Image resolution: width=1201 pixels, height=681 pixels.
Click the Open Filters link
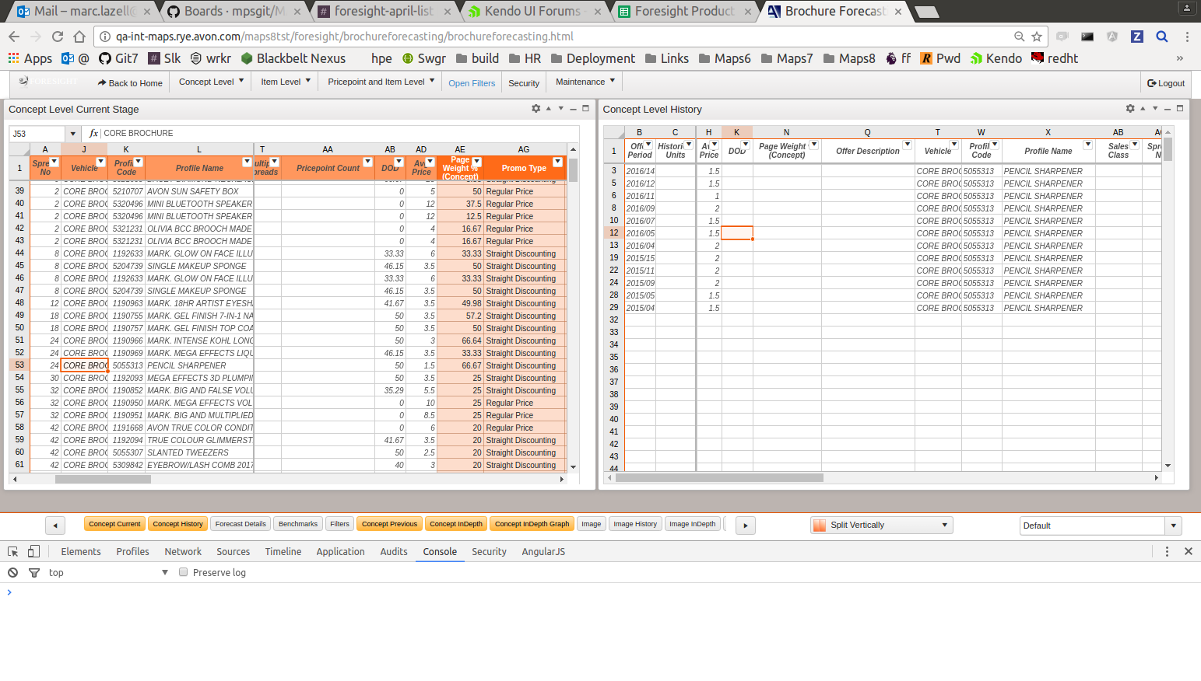(472, 83)
